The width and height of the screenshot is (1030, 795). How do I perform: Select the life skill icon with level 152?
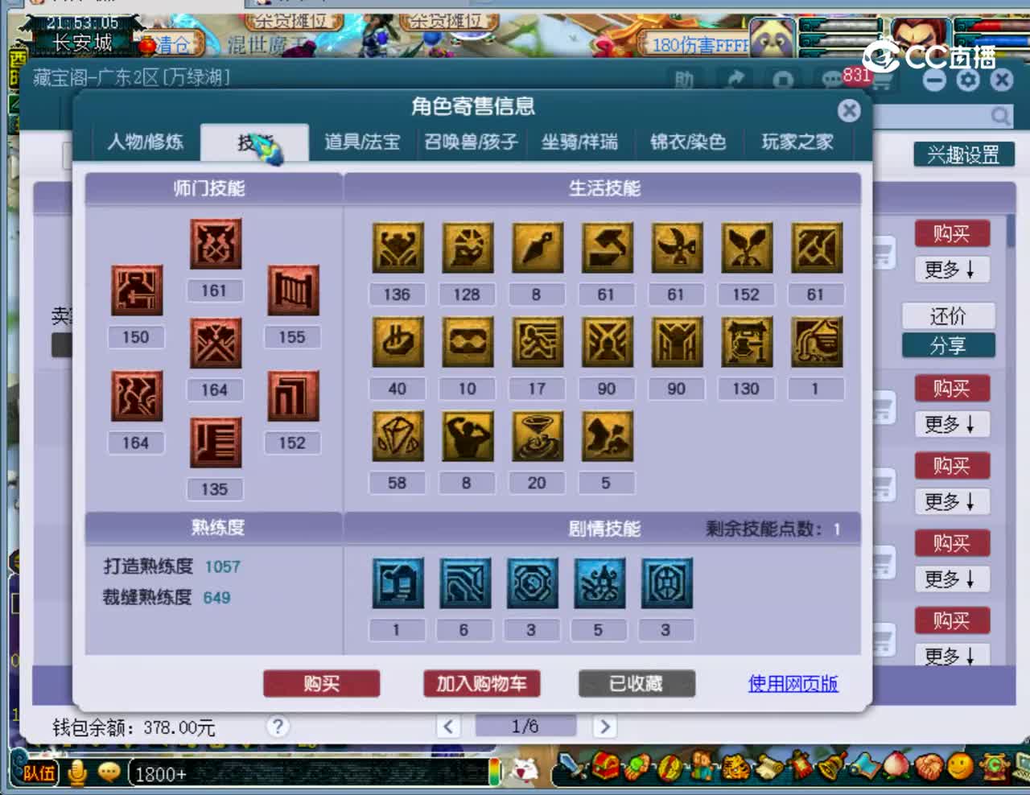[747, 248]
